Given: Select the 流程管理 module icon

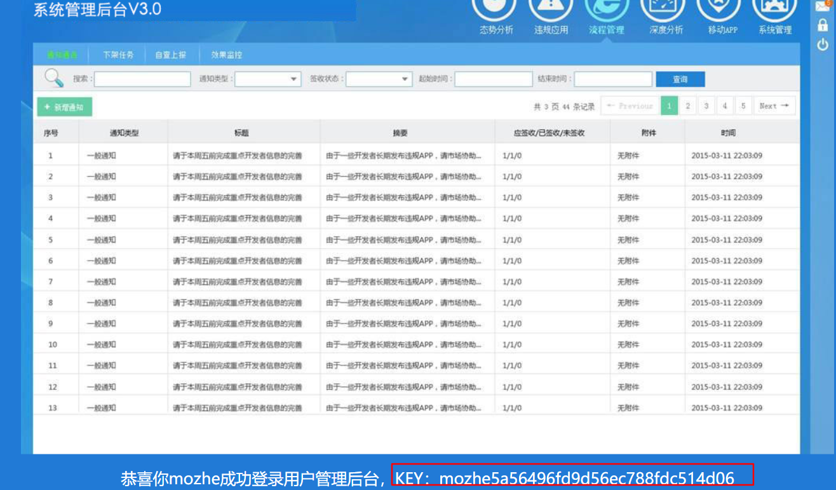Looking at the screenshot, I should [607, 9].
